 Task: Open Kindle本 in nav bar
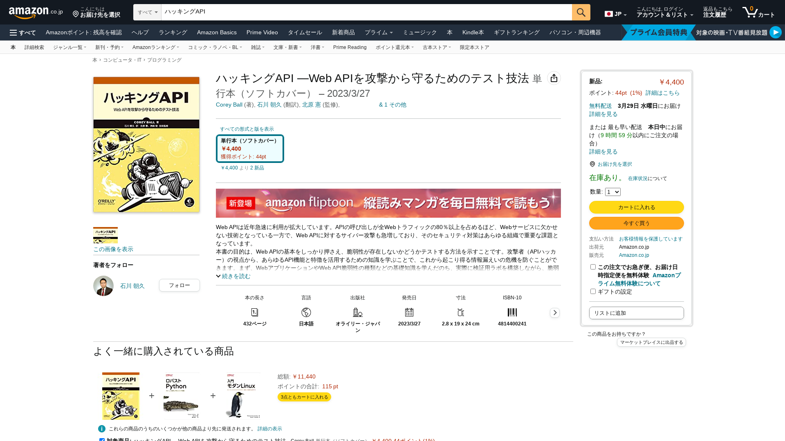pyautogui.click(x=473, y=32)
